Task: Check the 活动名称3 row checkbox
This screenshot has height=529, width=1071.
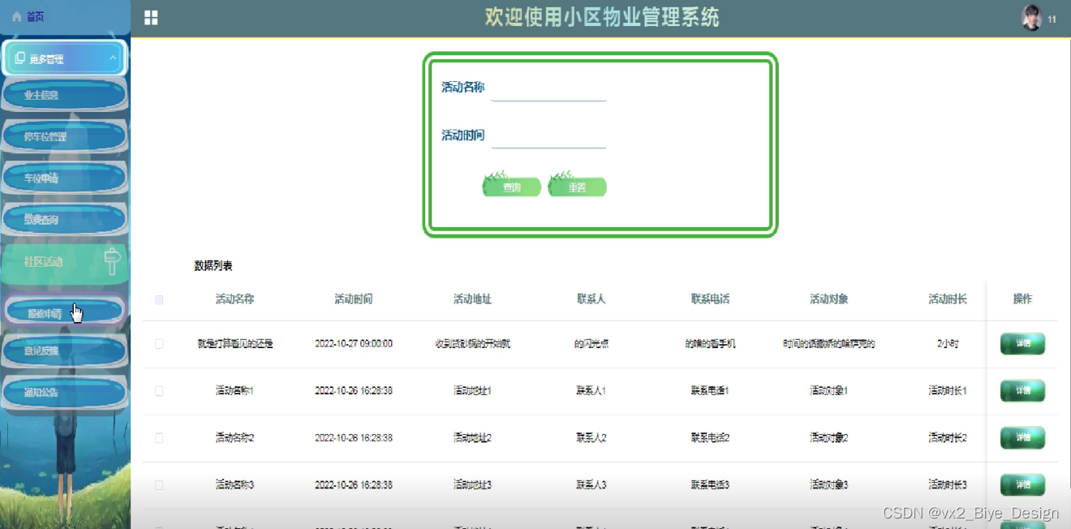Action: (159, 485)
